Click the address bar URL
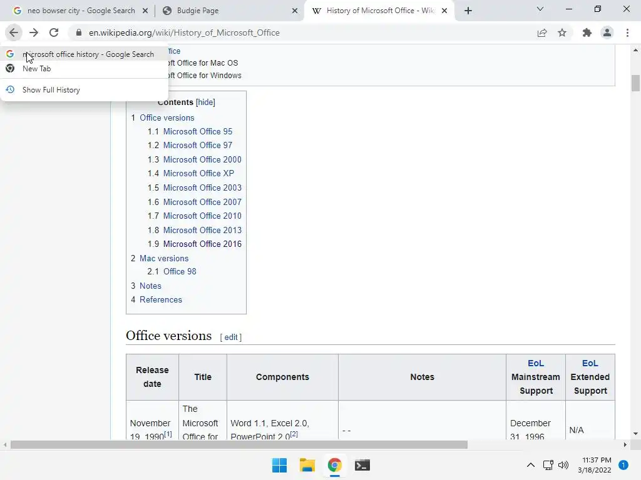Viewport: 641px width, 480px height. click(184, 32)
